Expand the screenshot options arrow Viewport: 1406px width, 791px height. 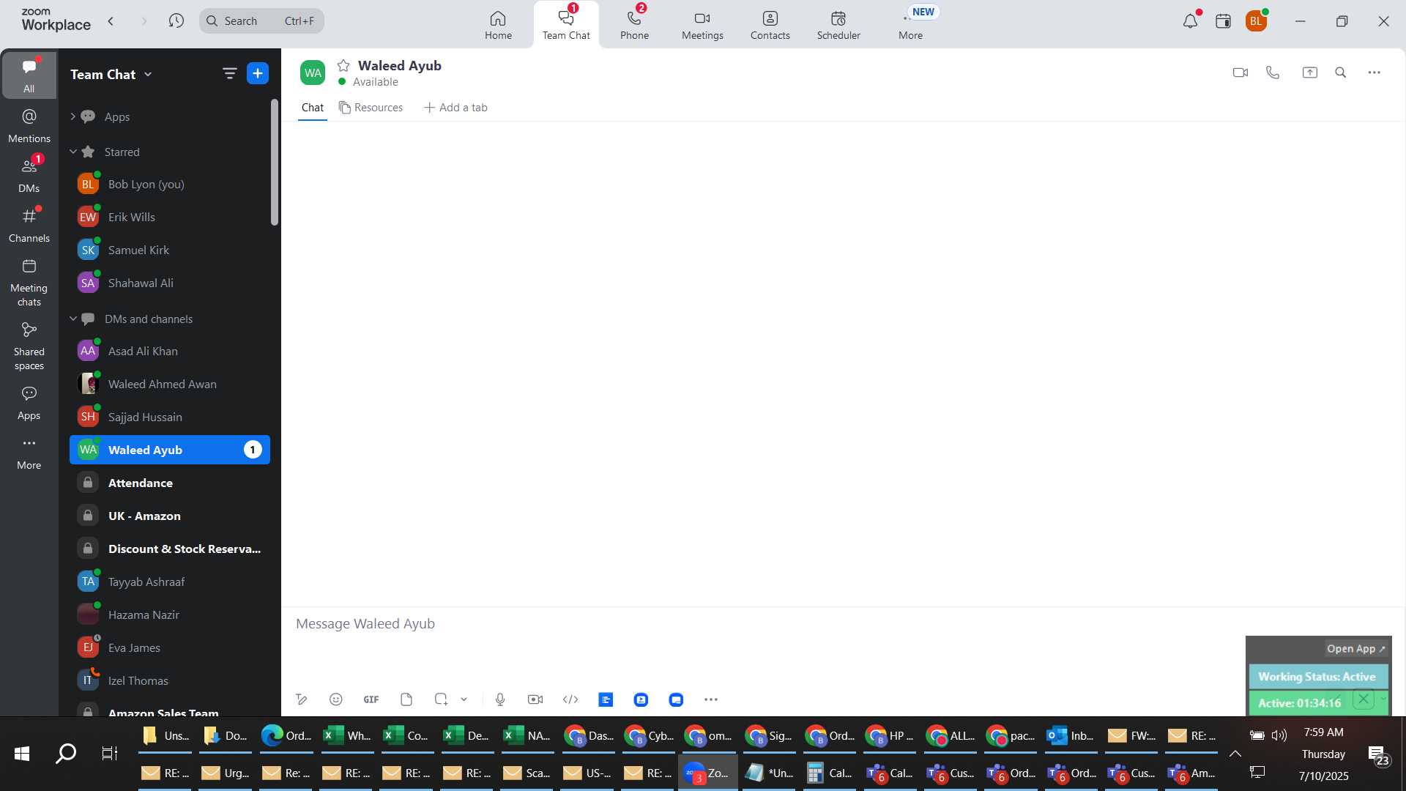(464, 699)
